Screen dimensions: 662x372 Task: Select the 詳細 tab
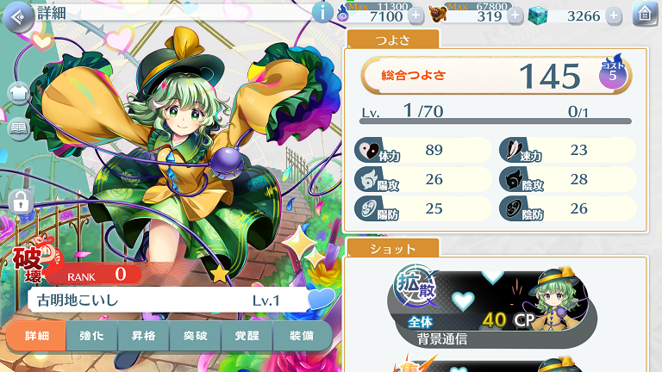point(37,336)
